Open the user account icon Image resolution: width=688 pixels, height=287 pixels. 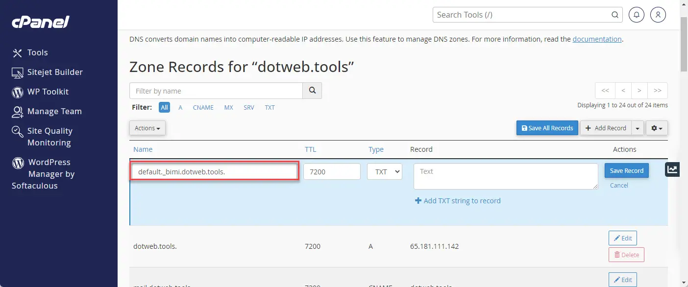click(x=658, y=15)
